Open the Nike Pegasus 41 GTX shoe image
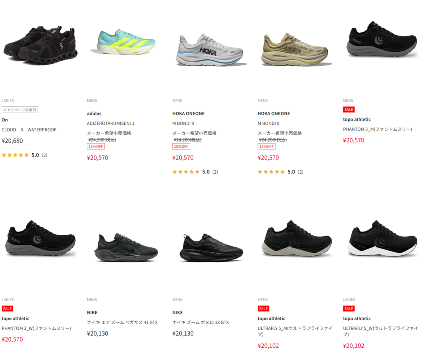 (x=126, y=247)
